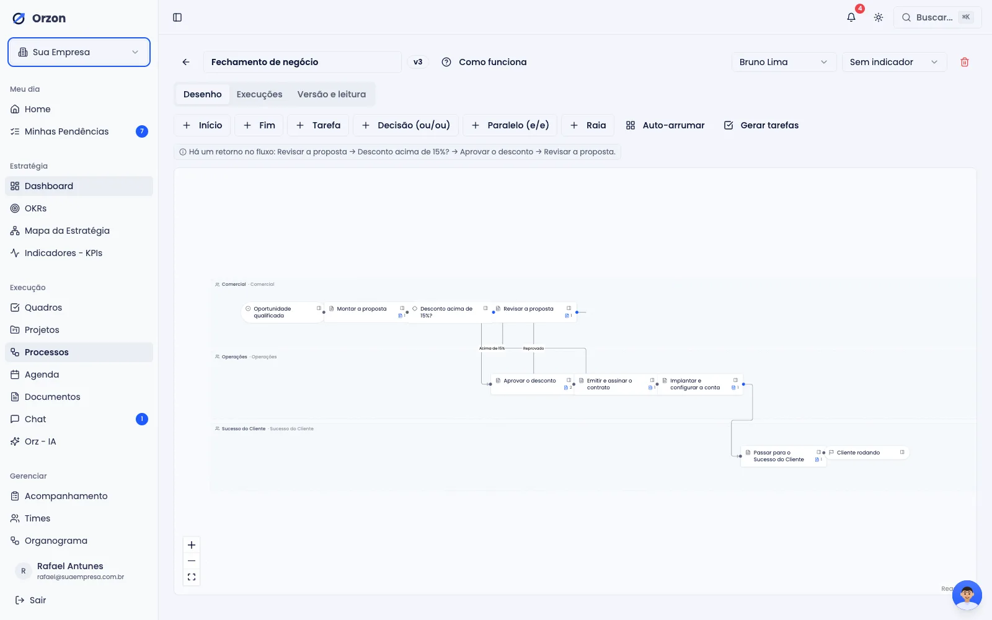Click Gerar tarefas button
Screen dimensions: 992x620
click(x=761, y=125)
